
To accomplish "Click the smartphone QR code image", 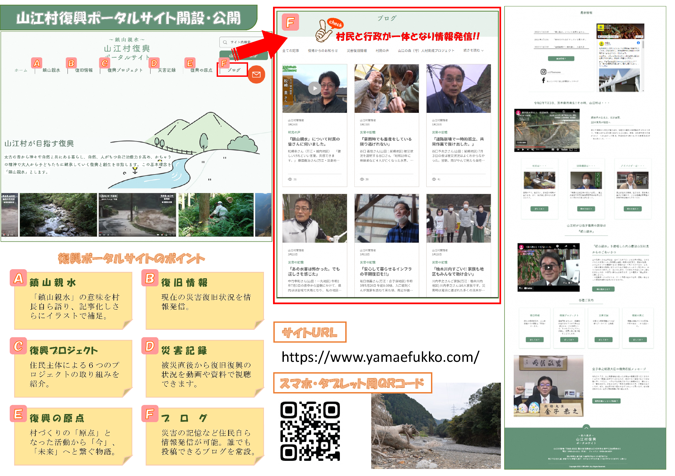I will click(x=310, y=431).
